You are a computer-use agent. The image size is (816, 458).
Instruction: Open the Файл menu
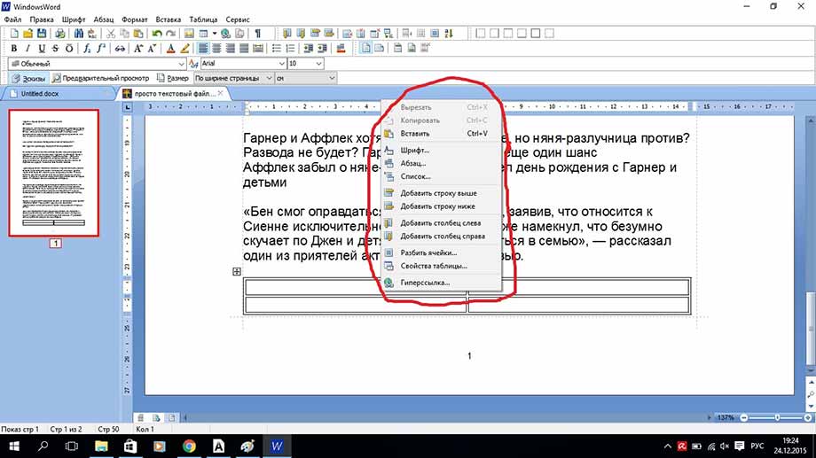point(12,19)
